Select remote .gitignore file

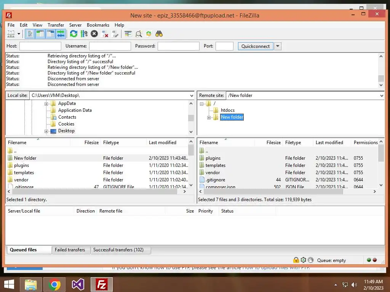(x=288, y=180)
